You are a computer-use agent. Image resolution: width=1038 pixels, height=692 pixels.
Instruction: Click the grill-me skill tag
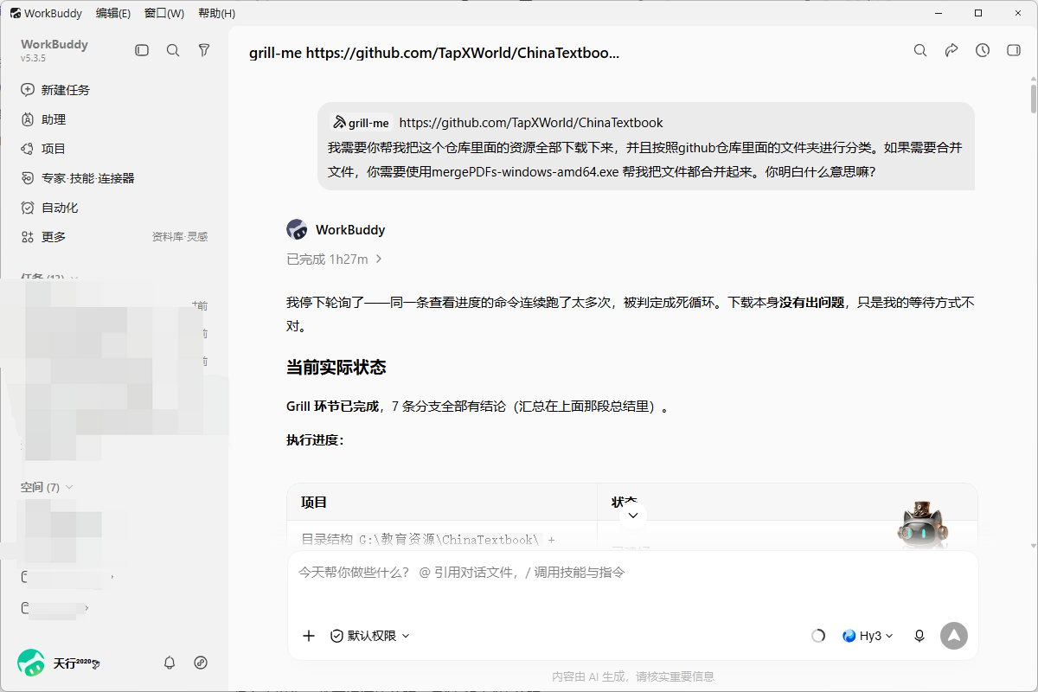click(362, 123)
